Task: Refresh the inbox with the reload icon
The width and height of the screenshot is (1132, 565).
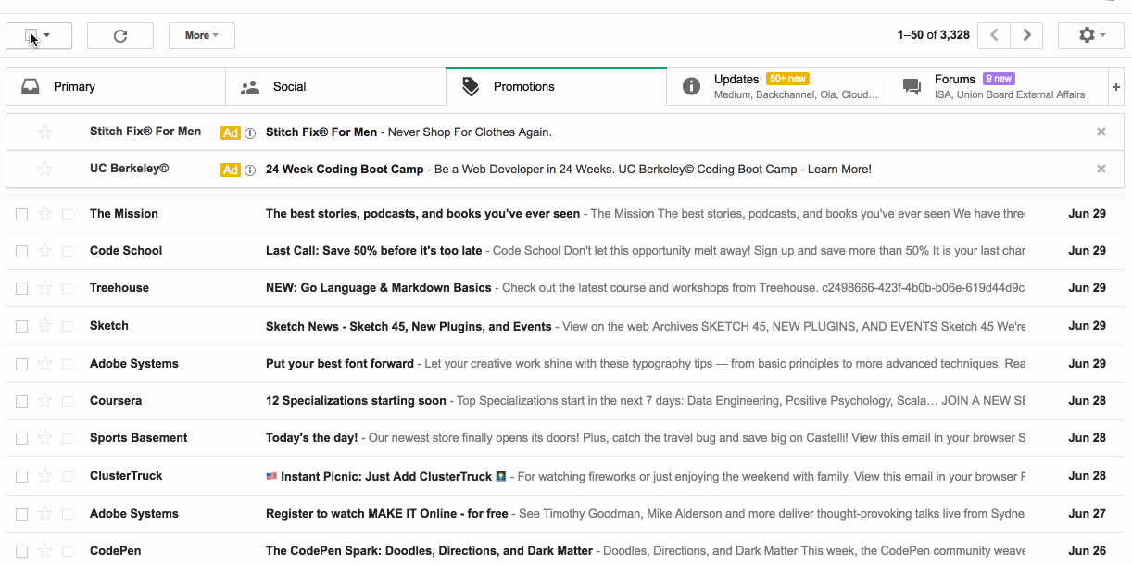Action: pos(120,35)
